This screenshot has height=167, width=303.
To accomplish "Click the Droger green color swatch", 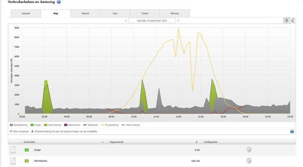I will (27, 150).
